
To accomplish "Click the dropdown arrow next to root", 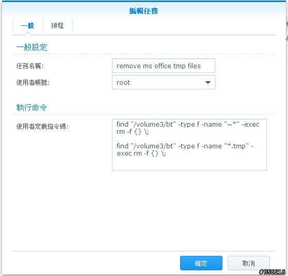I will pyautogui.click(x=208, y=82).
